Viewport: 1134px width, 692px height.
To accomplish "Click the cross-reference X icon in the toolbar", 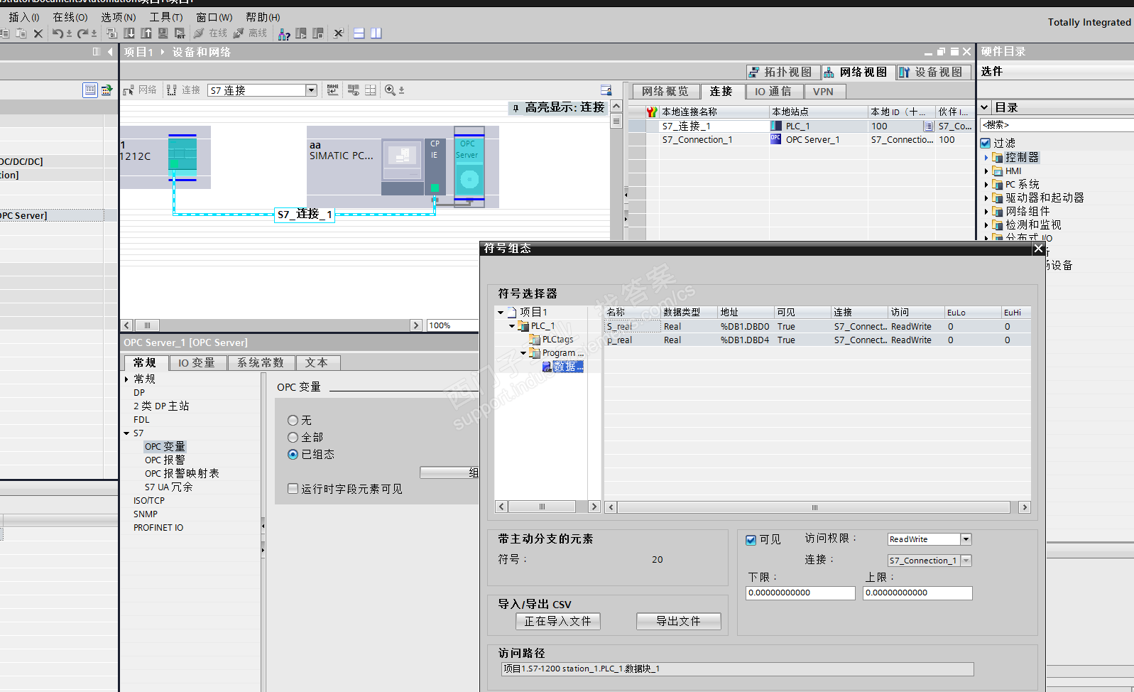I will (x=339, y=33).
